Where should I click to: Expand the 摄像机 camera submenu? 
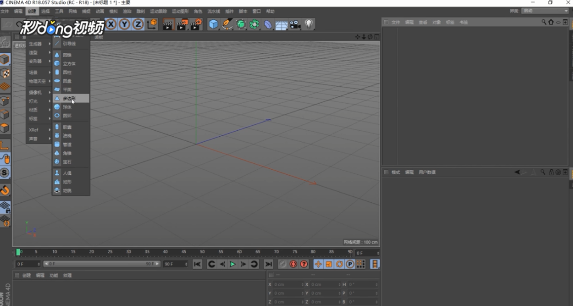pos(39,92)
